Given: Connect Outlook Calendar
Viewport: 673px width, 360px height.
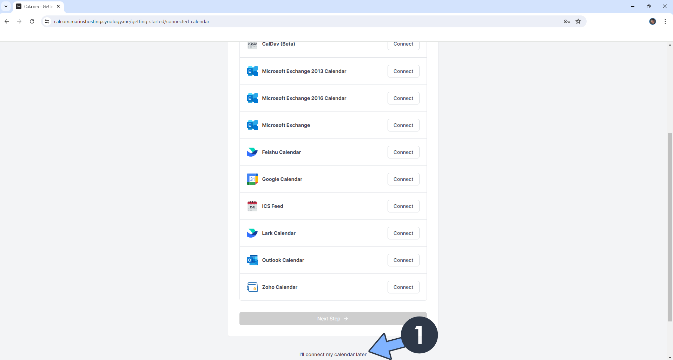Looking at the screenshot, I should pyautogui.click(x=403, y=260).
